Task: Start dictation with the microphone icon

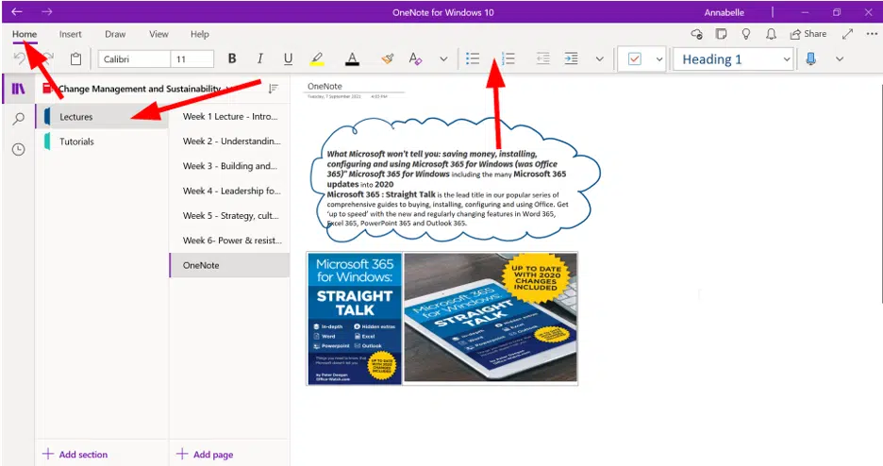Action: point(811,58)
